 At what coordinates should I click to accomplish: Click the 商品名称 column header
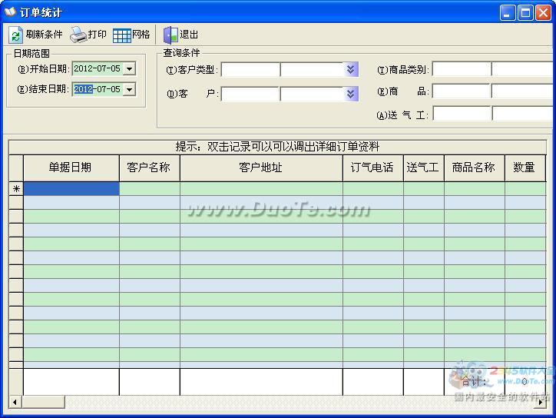click(x=474, y=168)
